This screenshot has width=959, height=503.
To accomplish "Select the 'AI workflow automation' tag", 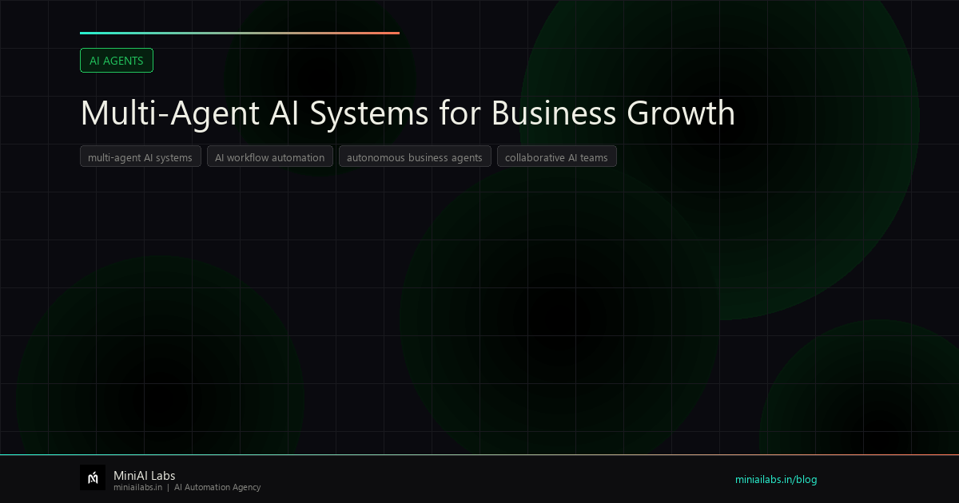I will pyautogui.click(x=269, y=157).
